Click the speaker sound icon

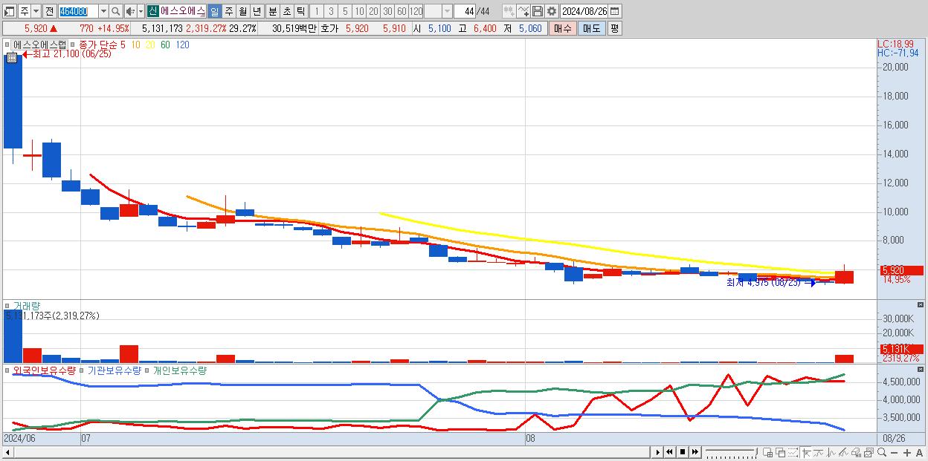tap(130, 11)
